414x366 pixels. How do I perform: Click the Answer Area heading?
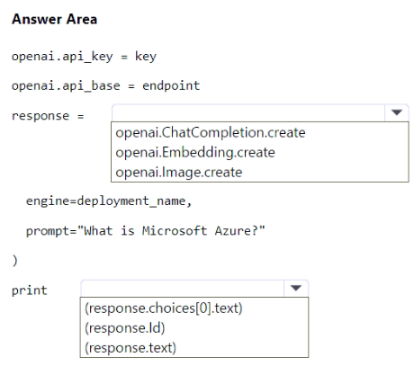tap(55, 19)
